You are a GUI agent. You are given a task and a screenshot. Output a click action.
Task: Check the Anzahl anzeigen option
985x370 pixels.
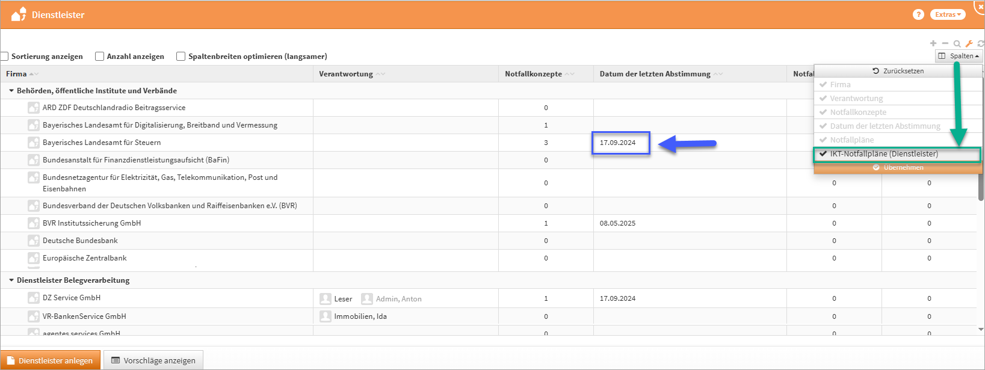[100, 56]
